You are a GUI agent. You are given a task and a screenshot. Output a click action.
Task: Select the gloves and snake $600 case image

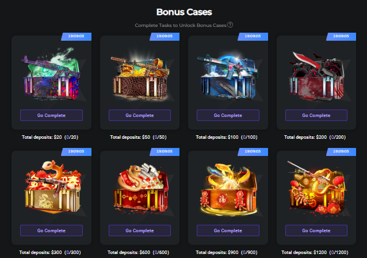point(140,188)
